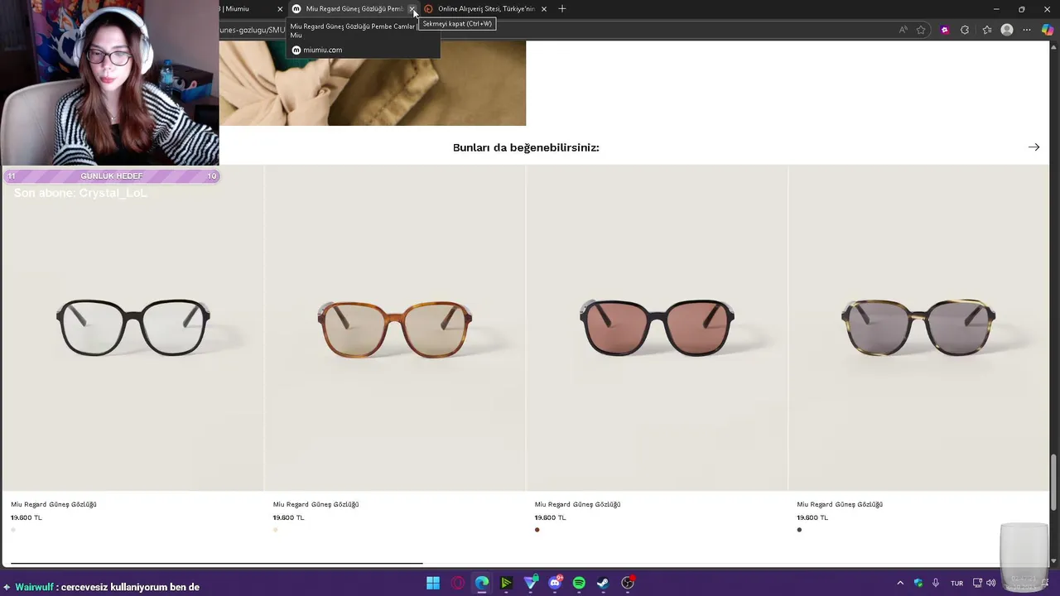Open the network quick settings icon

(x=977, y=584)
